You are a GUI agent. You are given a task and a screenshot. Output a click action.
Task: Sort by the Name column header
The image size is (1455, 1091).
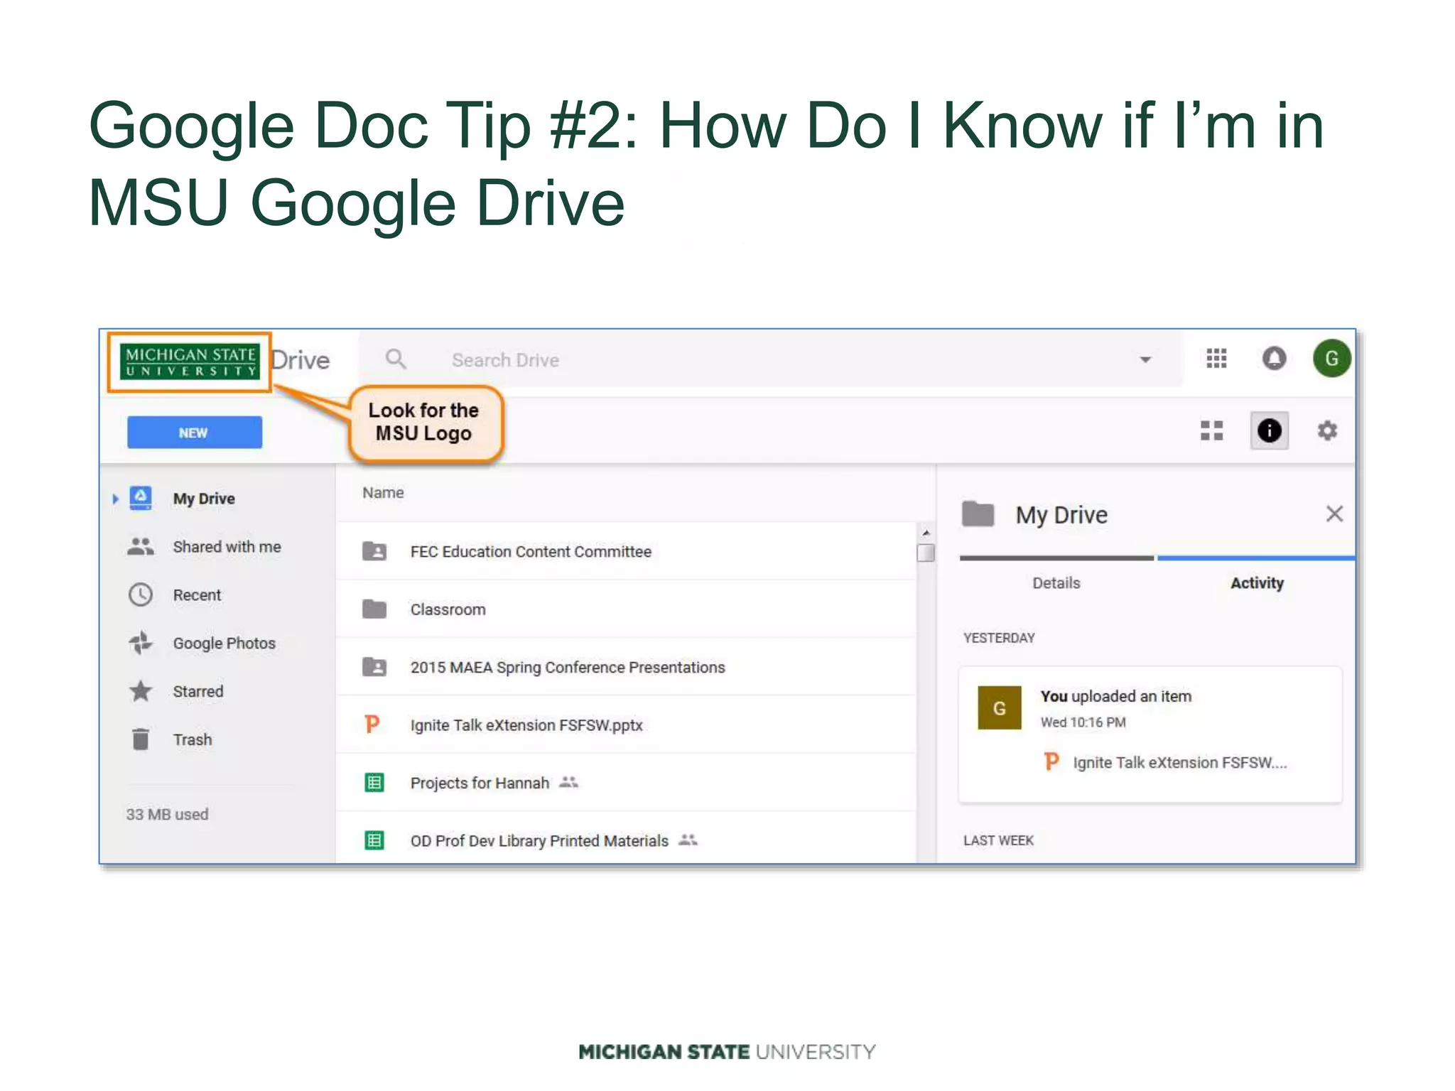[383, 492]
